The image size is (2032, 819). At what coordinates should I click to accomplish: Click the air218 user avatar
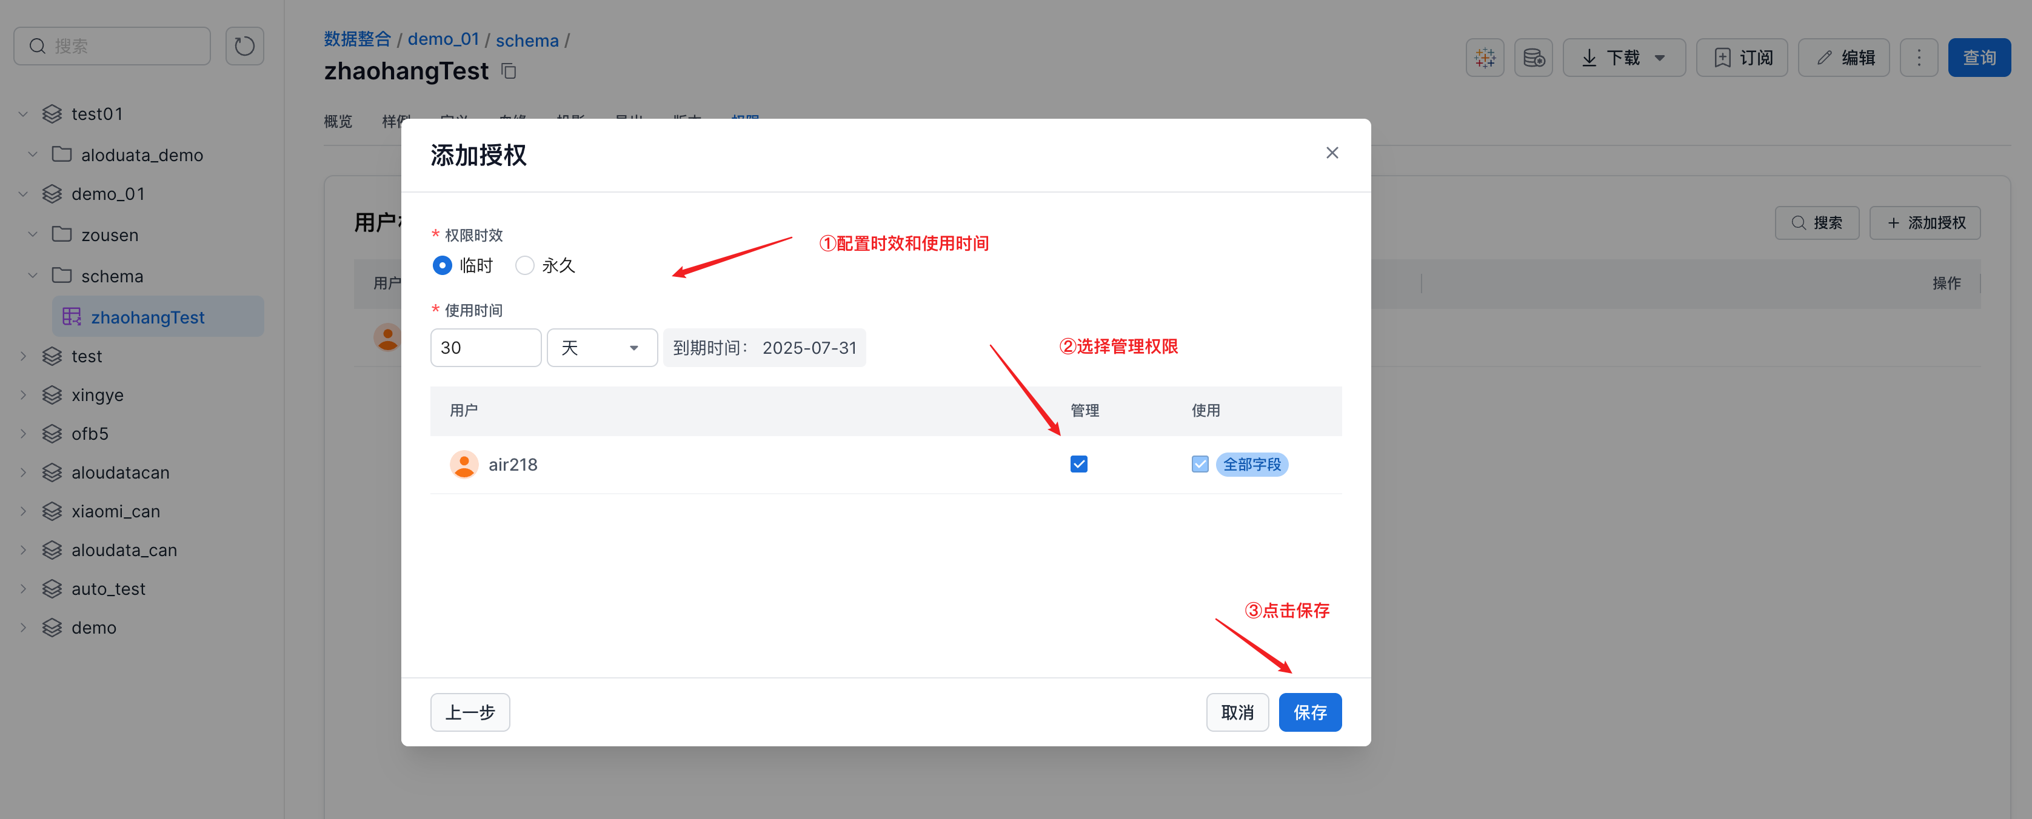464,464
